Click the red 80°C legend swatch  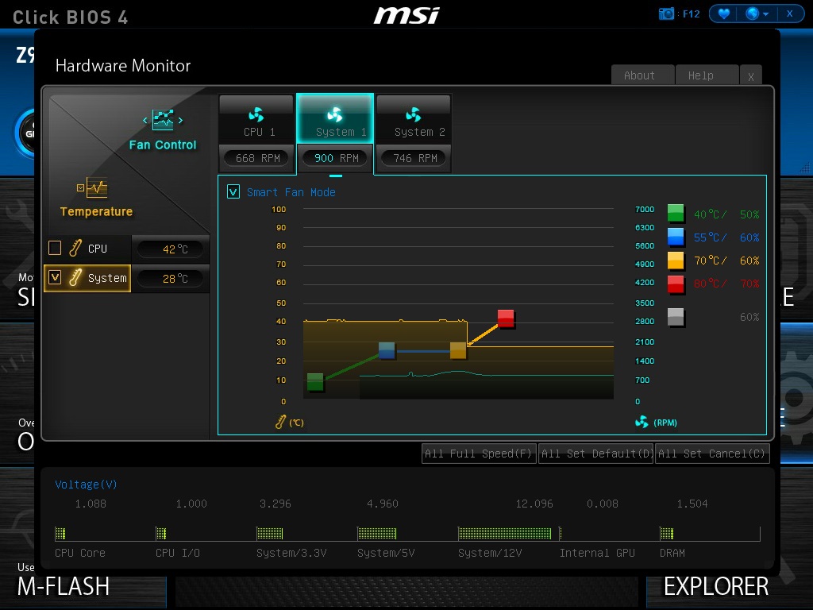(675, 284)
